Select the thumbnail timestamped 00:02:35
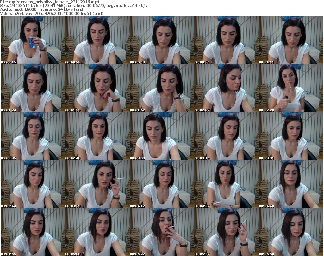This screenshot has width=324, height=256. [33, 136]
